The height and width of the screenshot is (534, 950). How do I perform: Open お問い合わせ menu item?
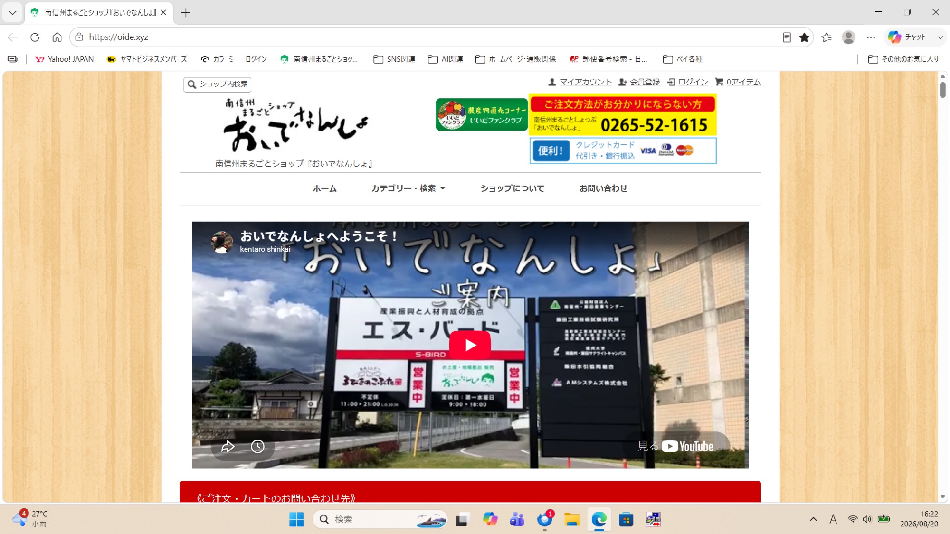(603, 188)
